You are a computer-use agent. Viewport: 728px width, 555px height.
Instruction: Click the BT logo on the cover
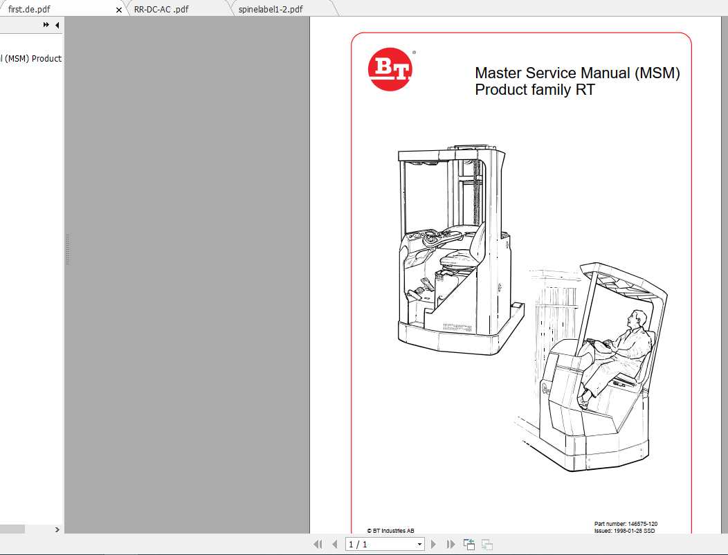tap(390, 68)
